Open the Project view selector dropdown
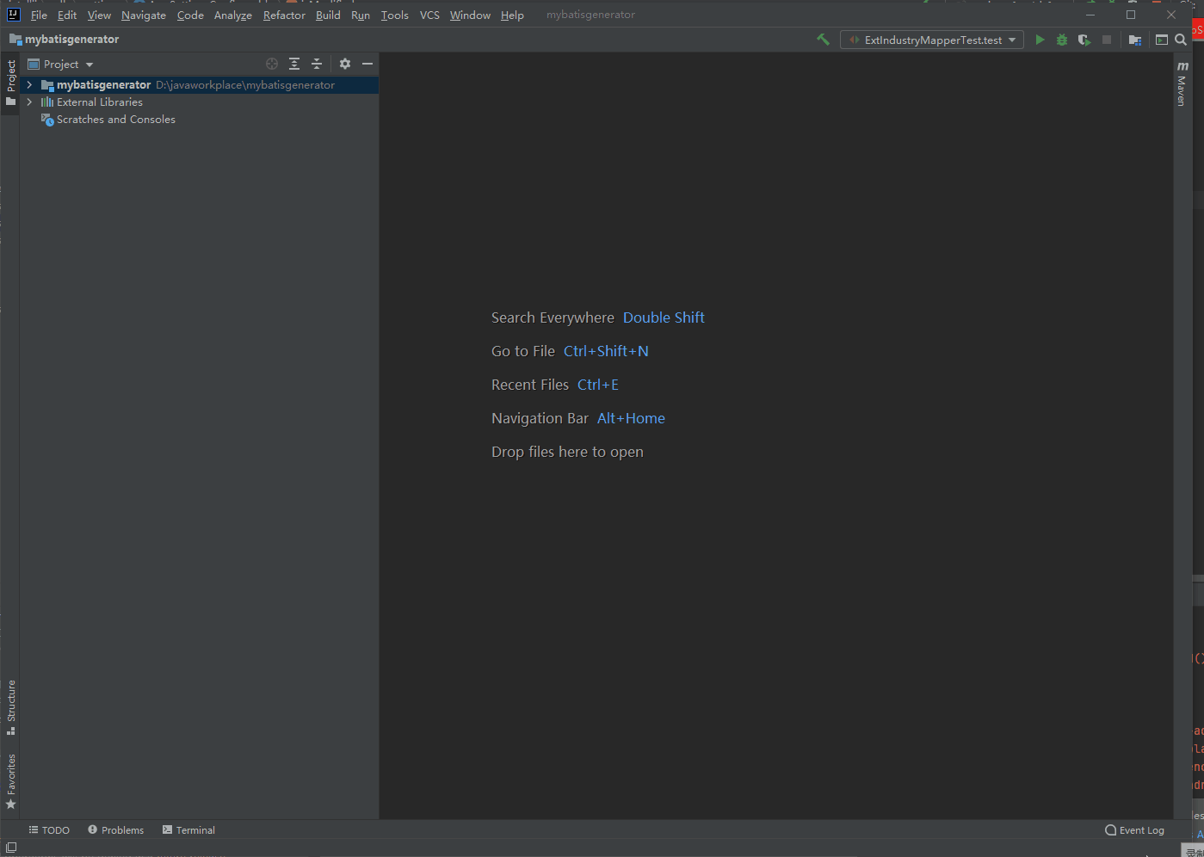This screenshot has width=1204, height=857. point(60,64)
